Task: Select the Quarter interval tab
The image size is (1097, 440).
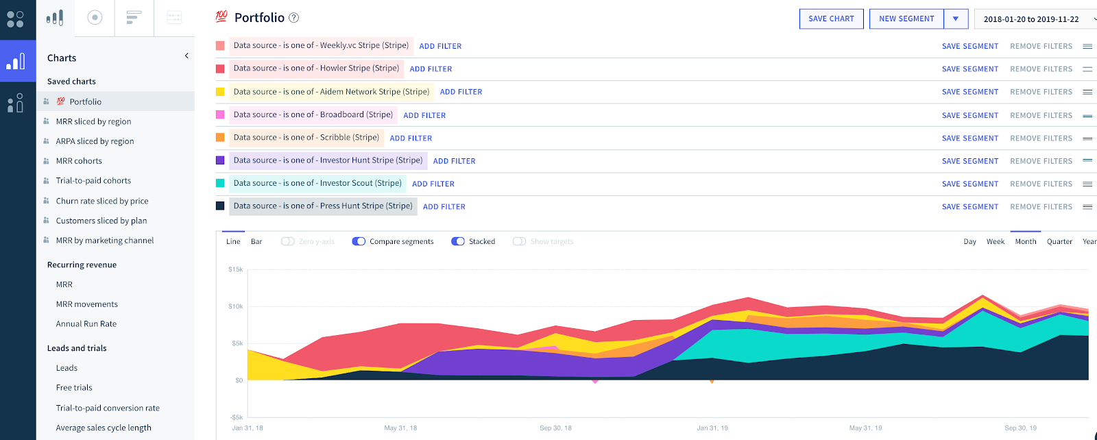Action: click(1059, 241)
